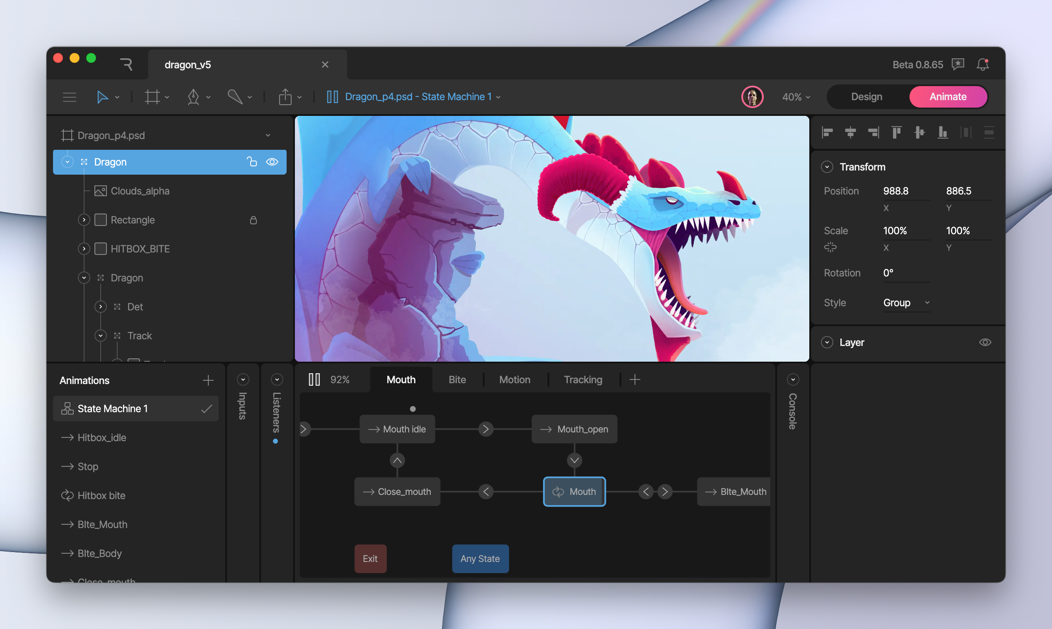Select the blue Mouth blend state node
This screenshot has height=629, width=1052.
tap(574, 492)
